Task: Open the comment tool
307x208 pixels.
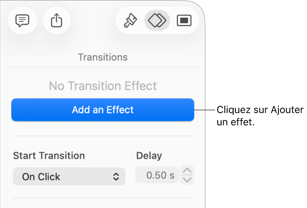Action: point(22,20)
